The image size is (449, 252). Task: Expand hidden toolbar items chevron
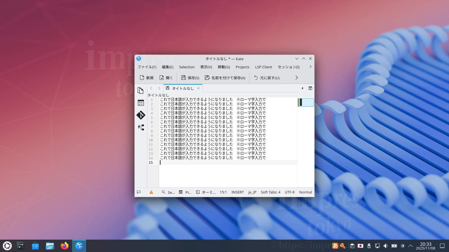[297, 78]
